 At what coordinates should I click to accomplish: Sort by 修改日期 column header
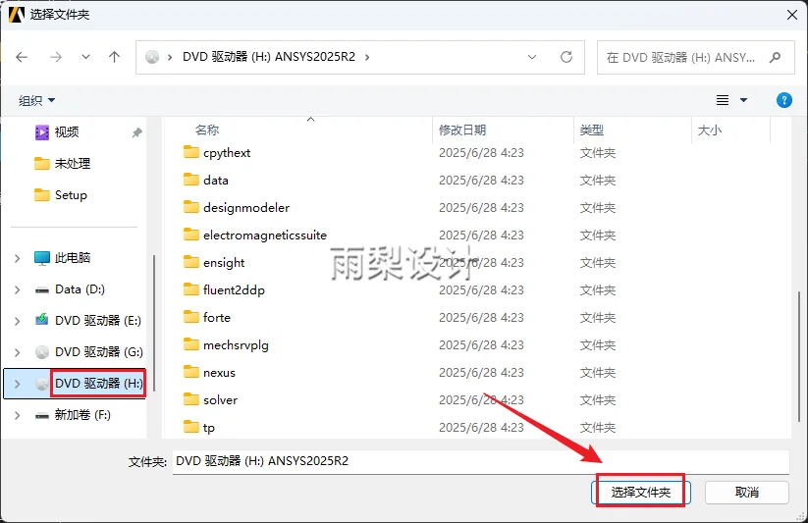[x=462, y=131]
